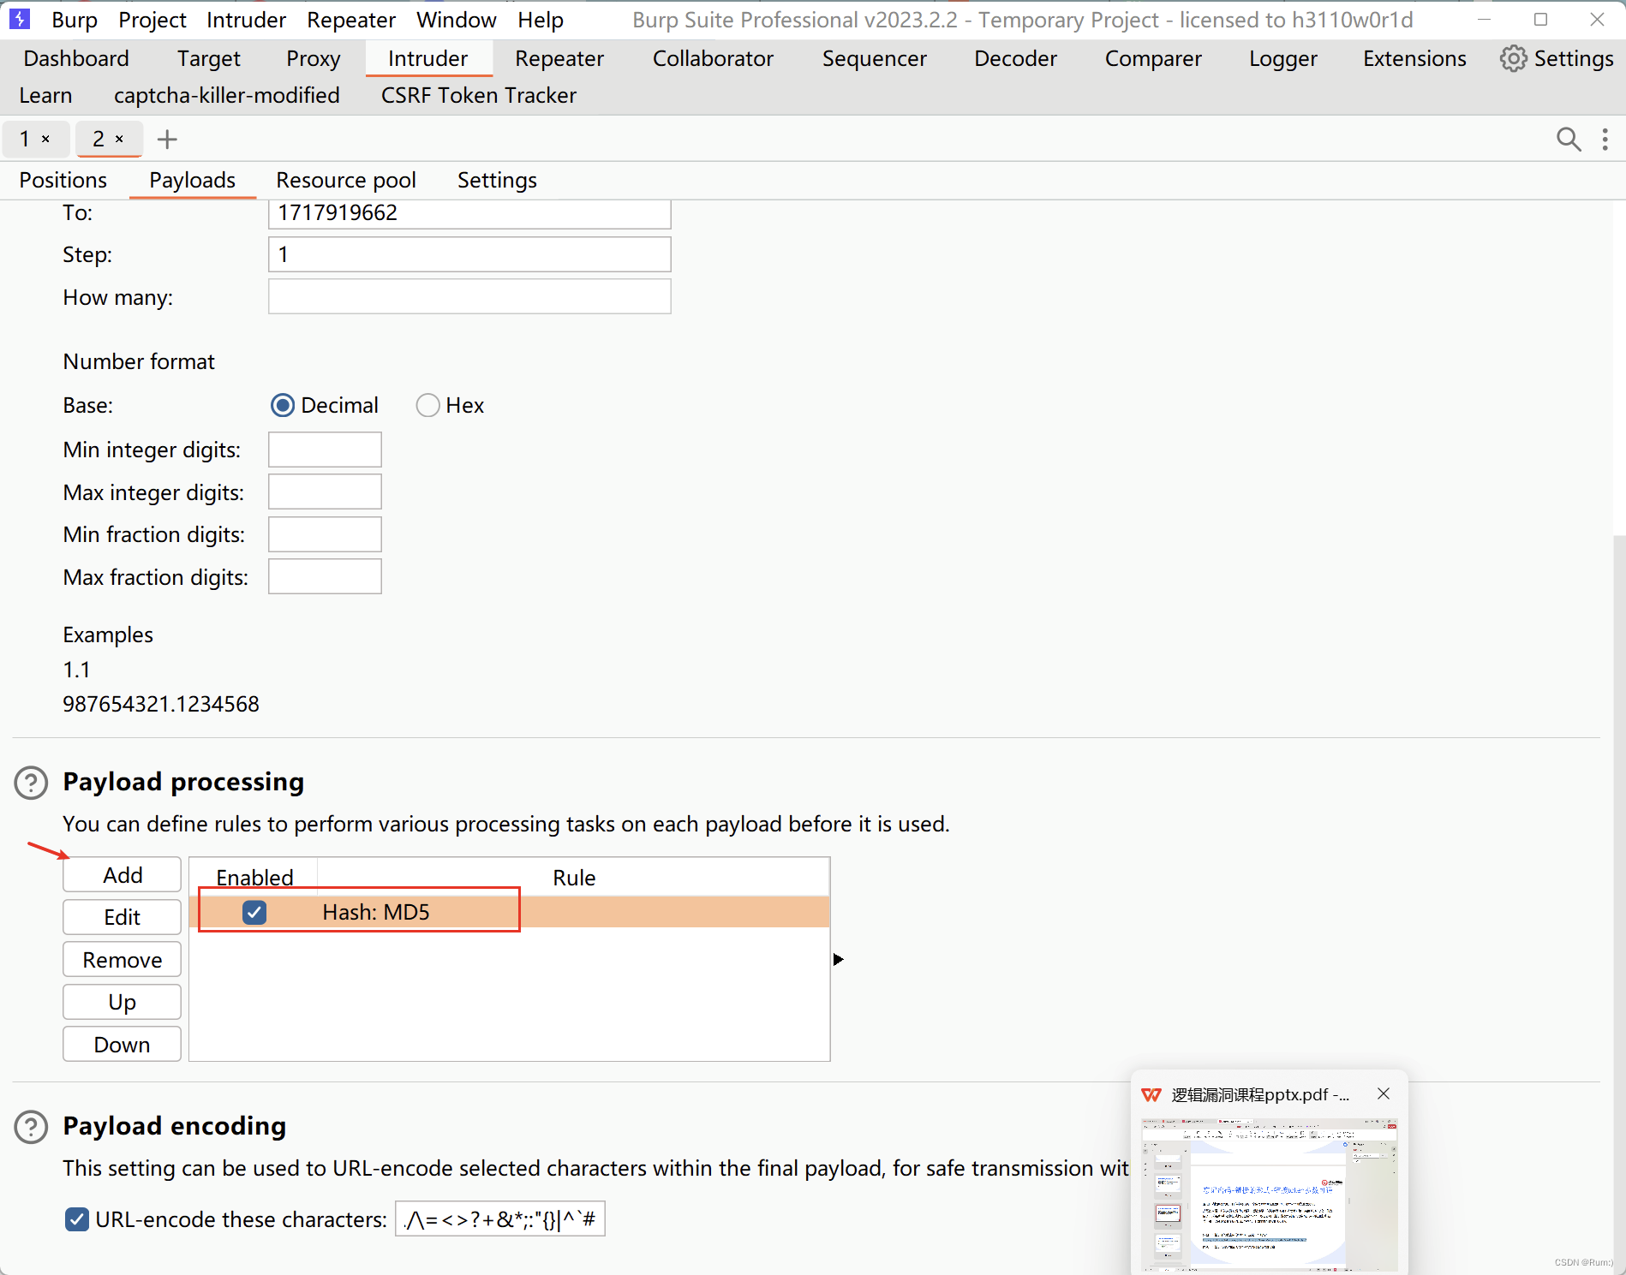
Task: Select the Hash: MD5 rule row
Action: [x=509, y=912]
